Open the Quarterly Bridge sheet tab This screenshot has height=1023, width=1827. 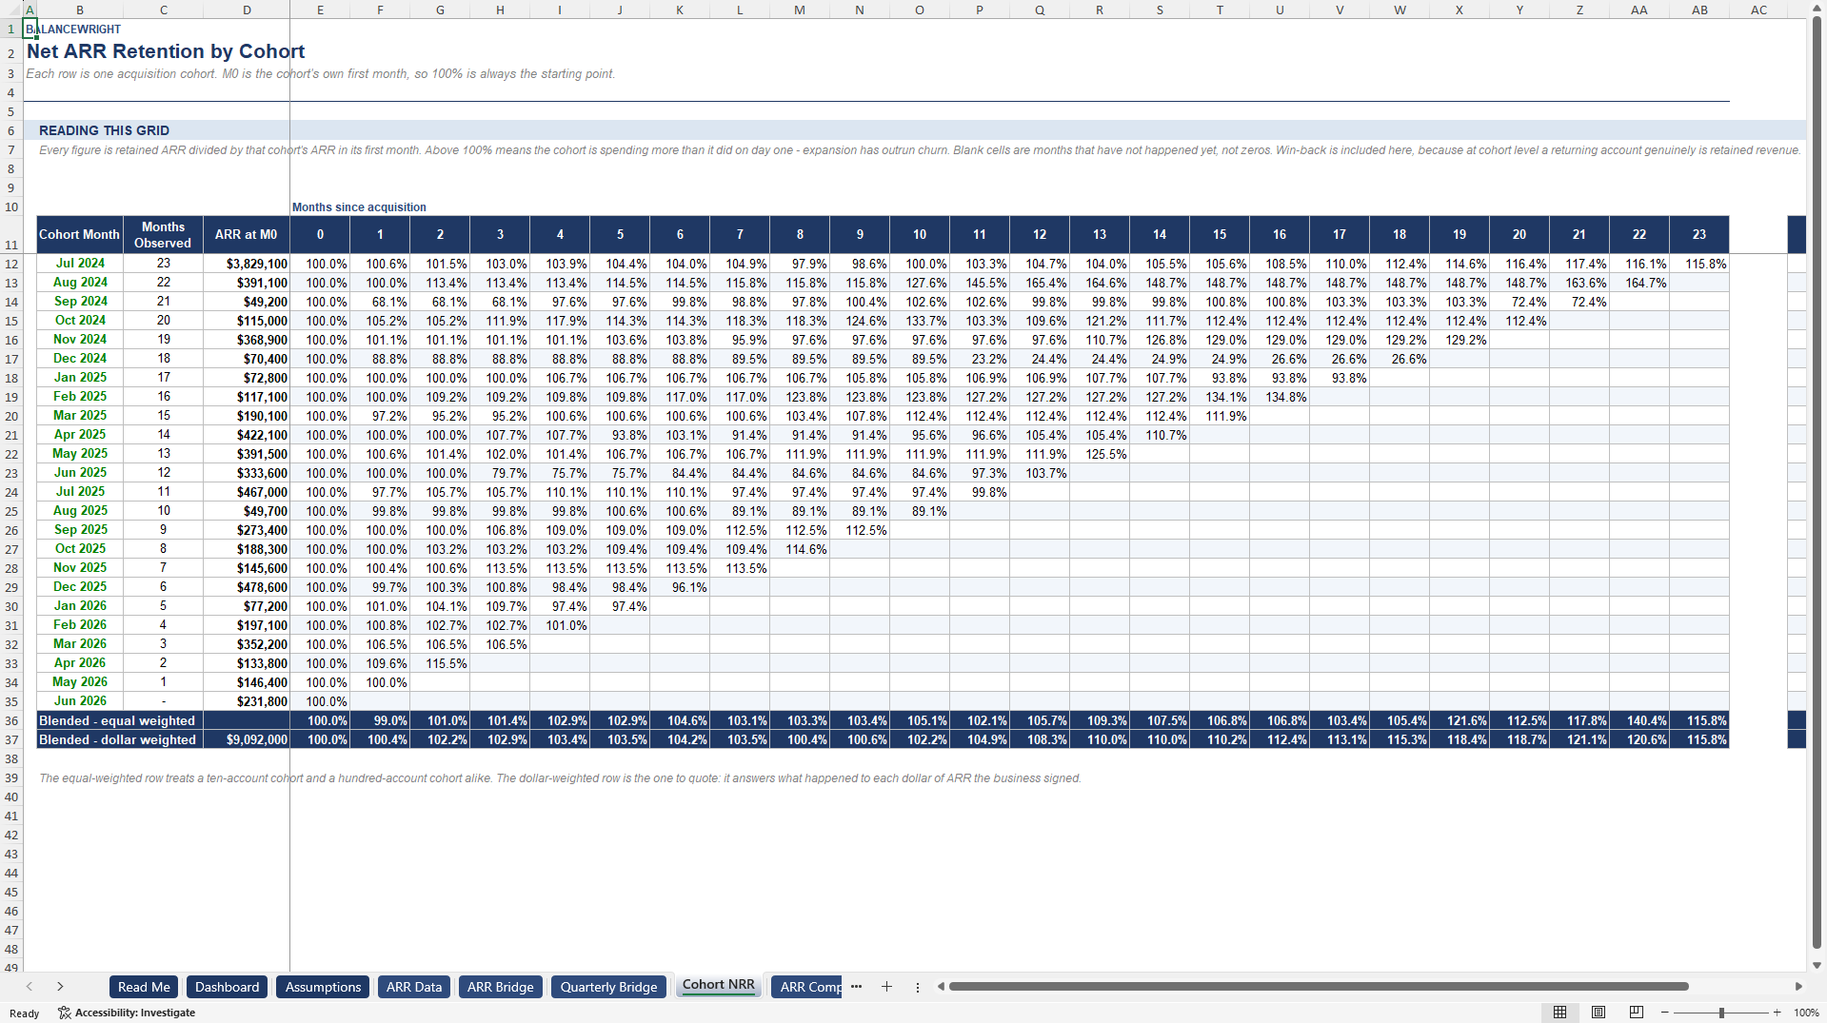pyautogui.click(x=609, y=987)
